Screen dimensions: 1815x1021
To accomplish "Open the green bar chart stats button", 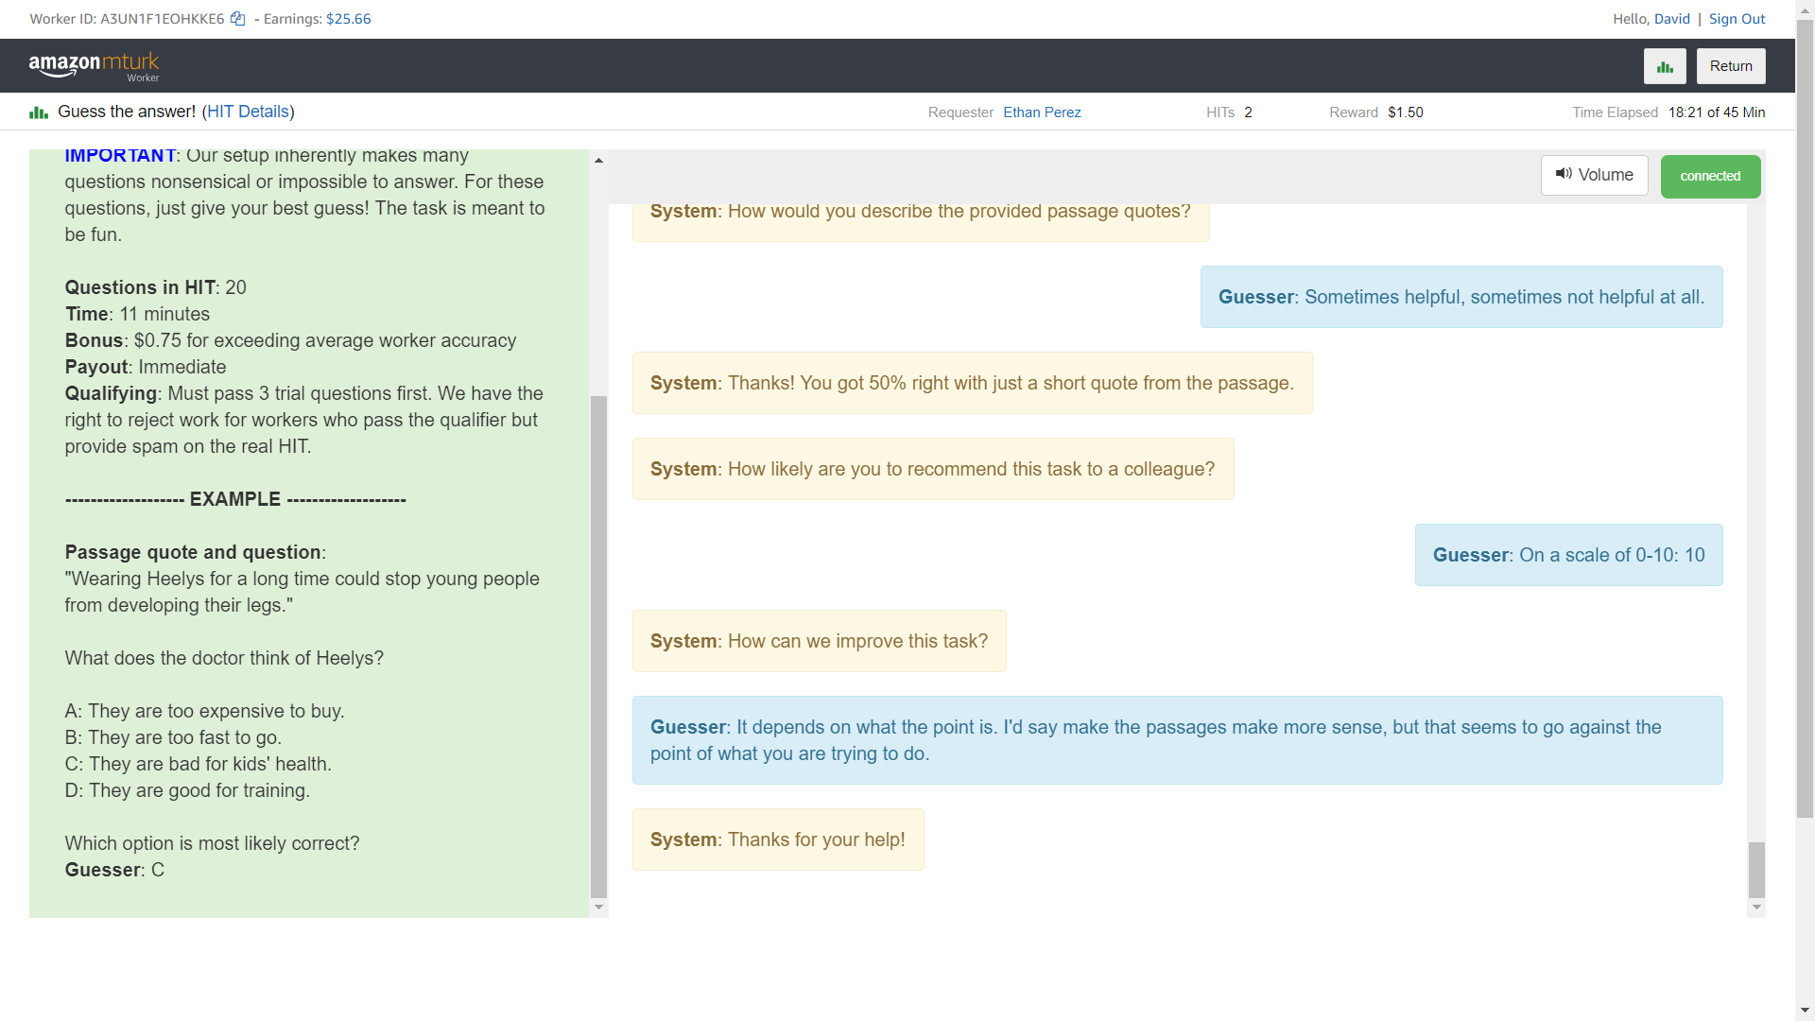I will click(1665, 66).
